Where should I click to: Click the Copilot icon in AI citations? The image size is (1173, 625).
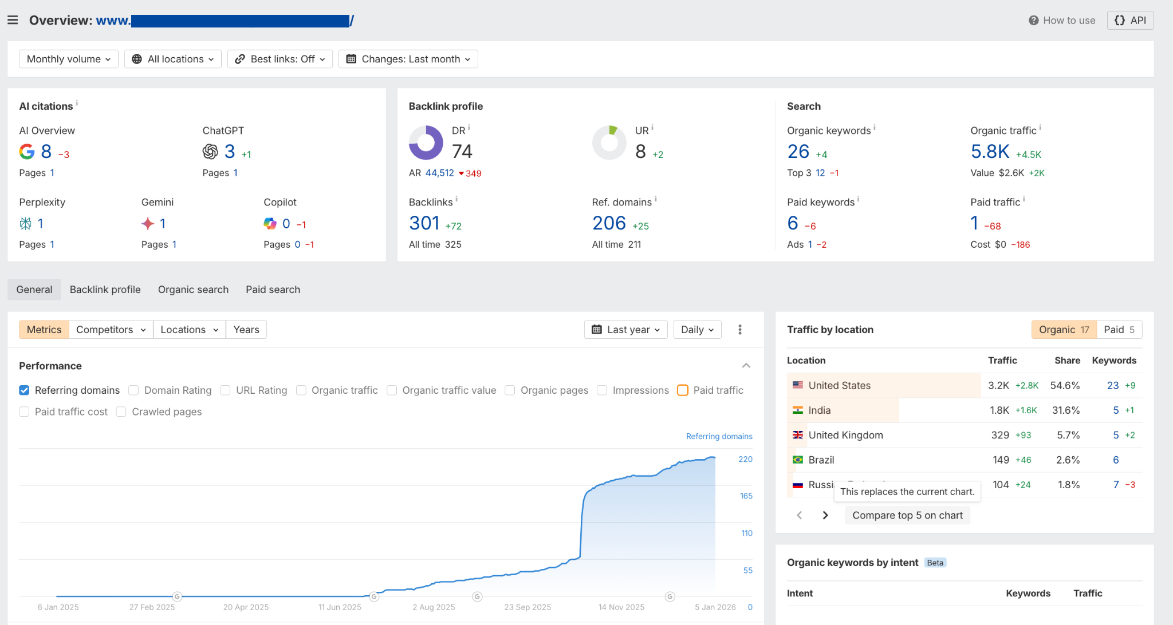(x=270, y=223)
